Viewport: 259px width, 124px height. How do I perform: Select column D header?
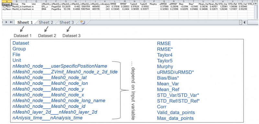pos(36,1)
